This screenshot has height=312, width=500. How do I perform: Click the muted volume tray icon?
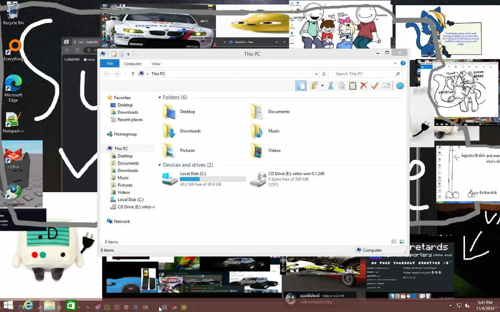(467, 305)
